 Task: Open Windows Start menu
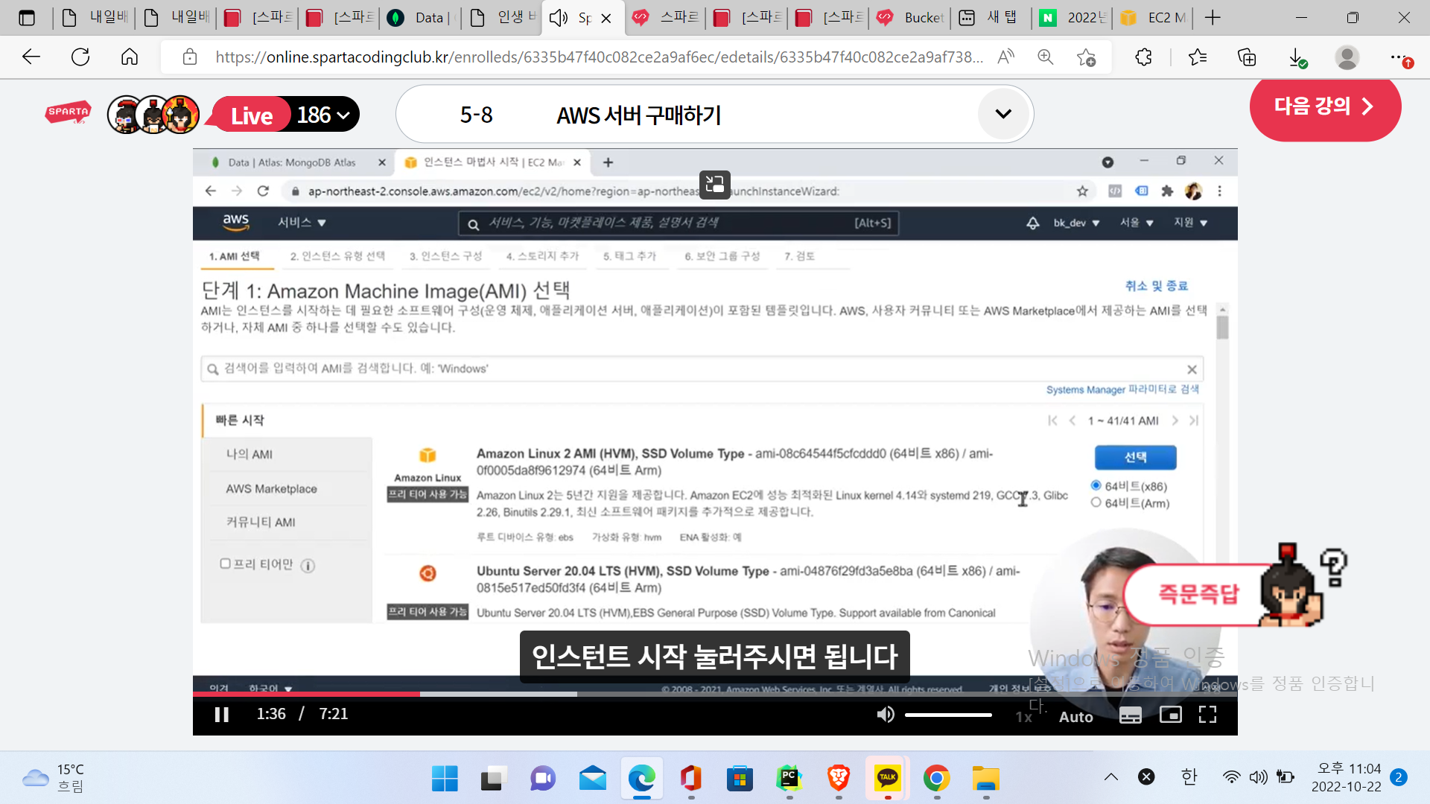click(x=445, y=779)
